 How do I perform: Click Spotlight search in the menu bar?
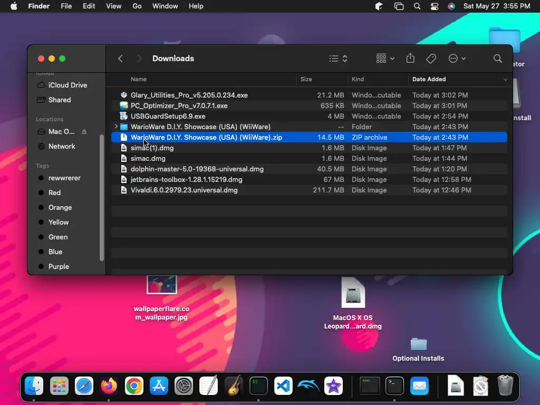(417, 6)
